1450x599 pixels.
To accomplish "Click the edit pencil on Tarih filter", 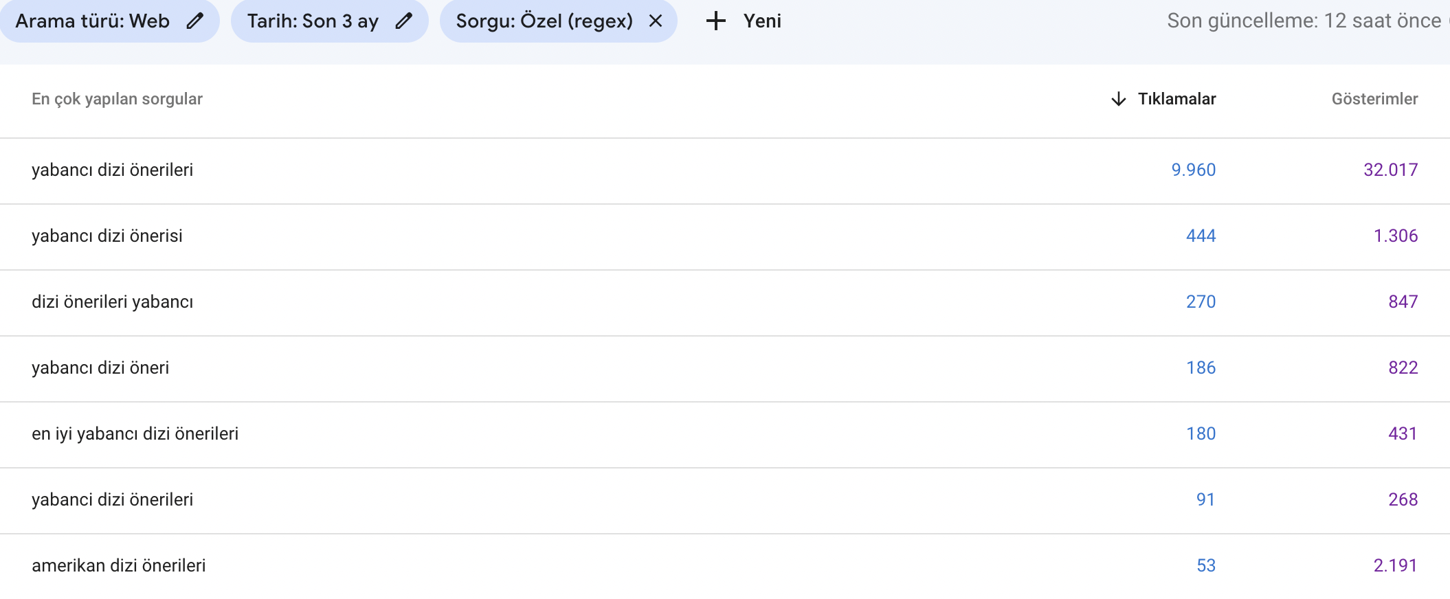I will (x=403, y=21).
